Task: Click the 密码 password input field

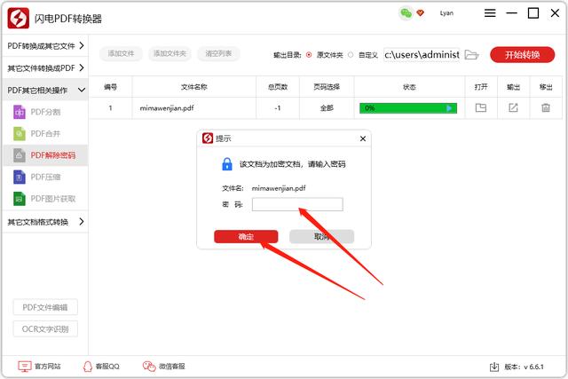Action: (x=297, y=204)
